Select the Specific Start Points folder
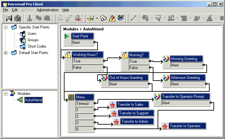Screen dimensions: 225x139 tap(34, 27)
